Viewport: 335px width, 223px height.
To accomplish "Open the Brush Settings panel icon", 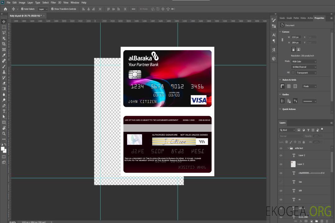I will [x=274, y=20].
